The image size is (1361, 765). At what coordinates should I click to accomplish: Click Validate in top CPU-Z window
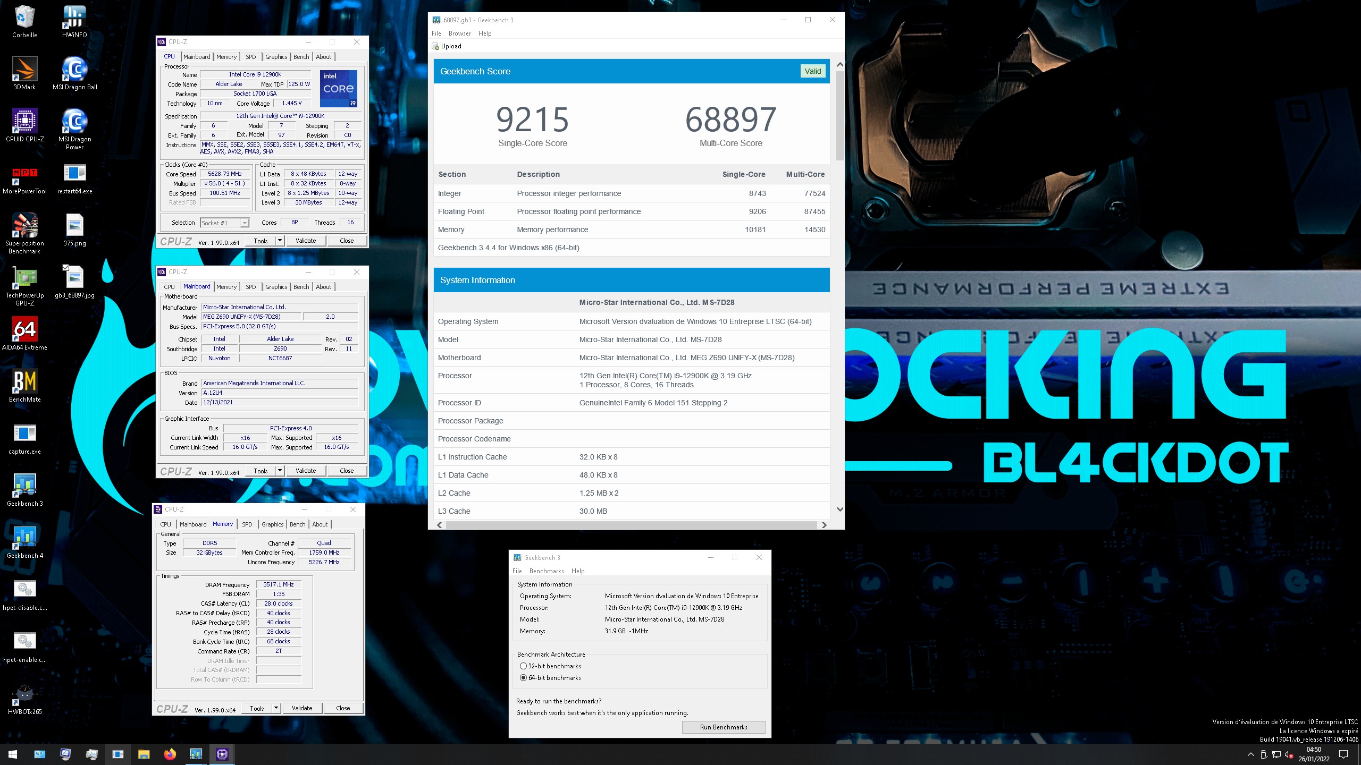[x=306, y=241]
